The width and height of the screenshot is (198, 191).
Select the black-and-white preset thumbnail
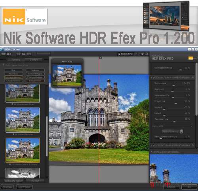23,173
